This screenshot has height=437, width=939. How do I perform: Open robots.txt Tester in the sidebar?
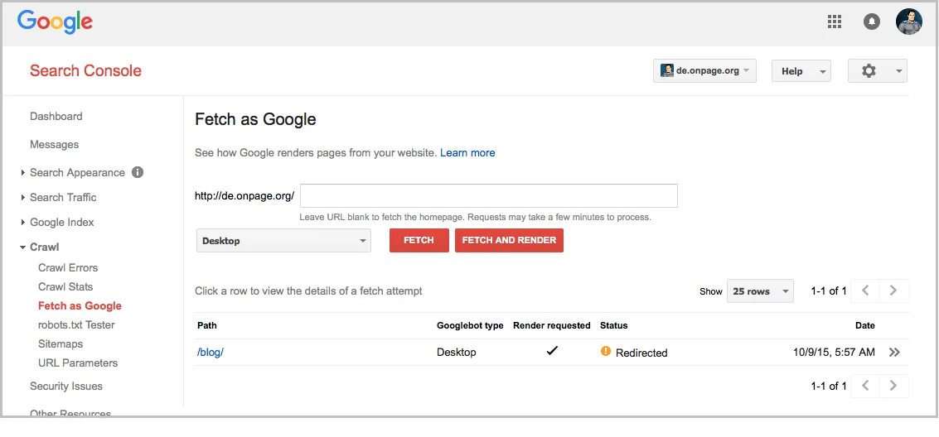coord(76,324)
